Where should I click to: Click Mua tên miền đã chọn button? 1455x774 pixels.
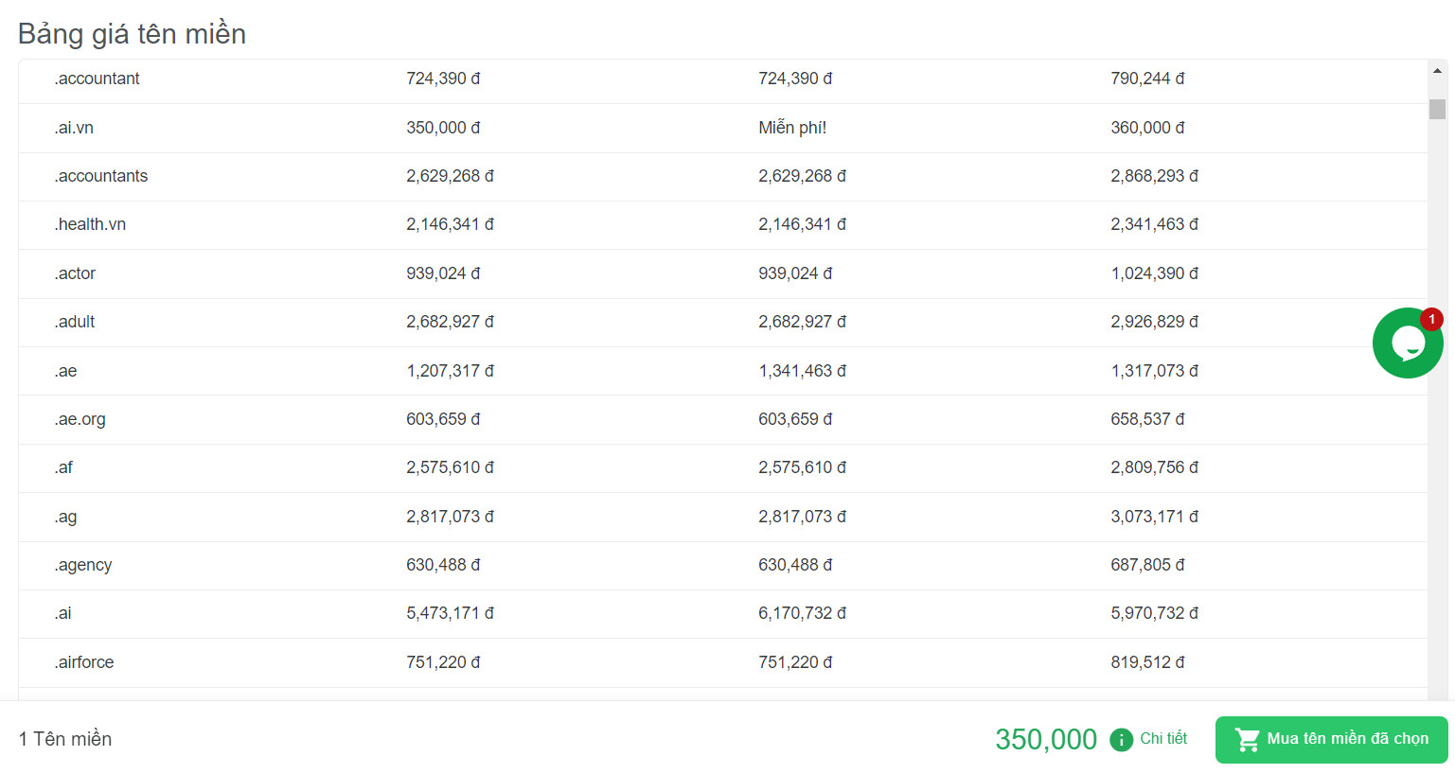coord(1331,739)
